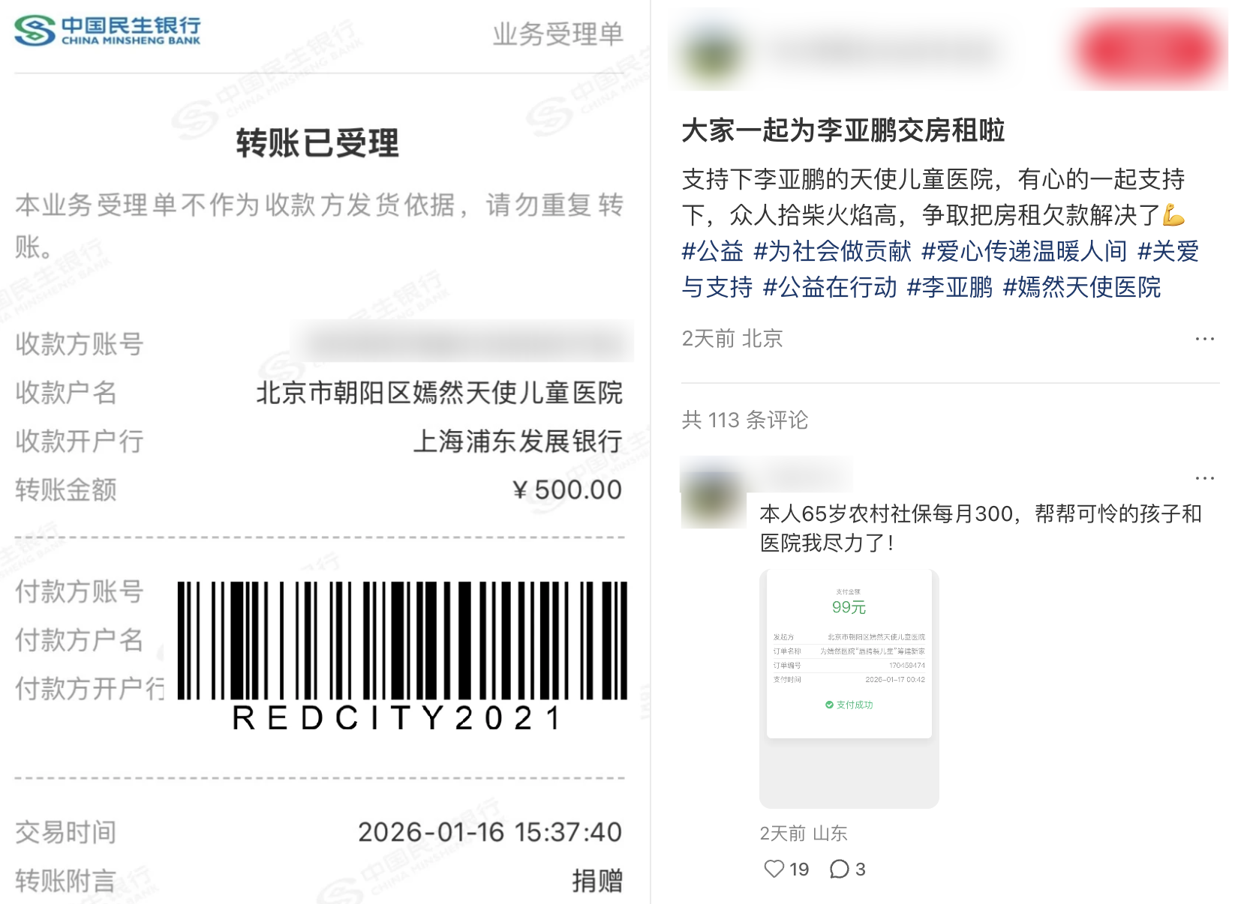The height and width of the screenshot is (904, 1235).
Task: Open hashtag #公益在行动
Action: [x=829, y=287]
